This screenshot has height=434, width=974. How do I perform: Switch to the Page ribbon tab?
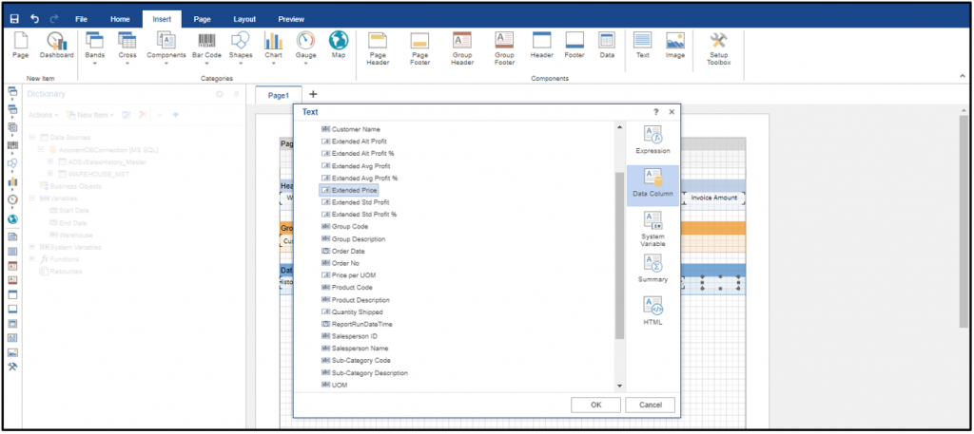(x=202, y=19)
